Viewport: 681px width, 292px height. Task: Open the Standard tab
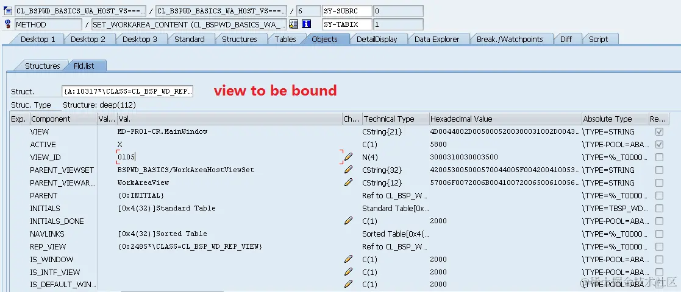click(190, 39)
